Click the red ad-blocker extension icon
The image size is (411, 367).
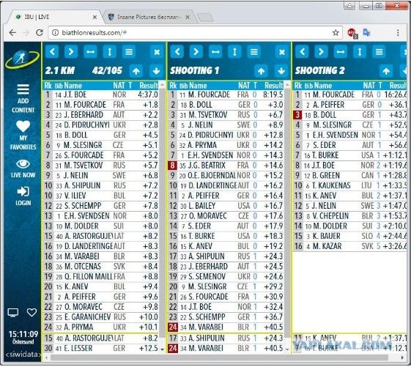click(352, 33)
